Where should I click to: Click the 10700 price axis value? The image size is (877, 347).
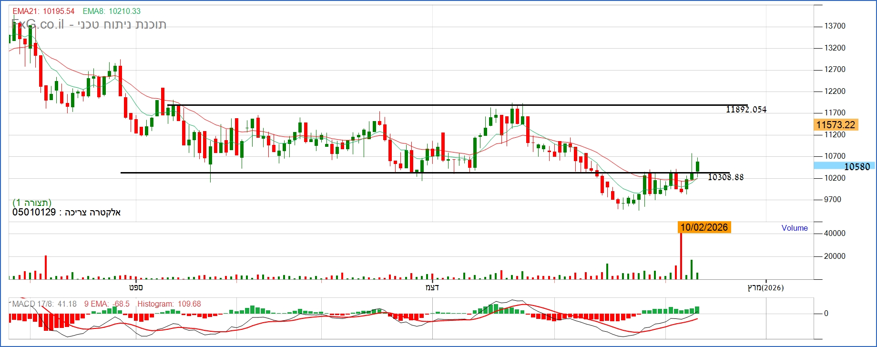pyautogui.click(x=835, y=156)
